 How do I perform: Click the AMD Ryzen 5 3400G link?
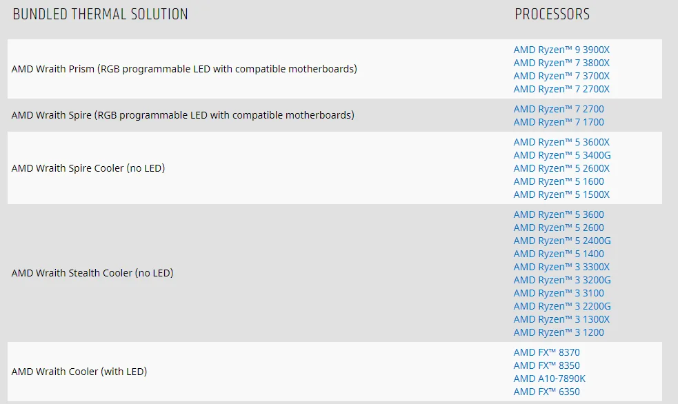coord(562,155)
